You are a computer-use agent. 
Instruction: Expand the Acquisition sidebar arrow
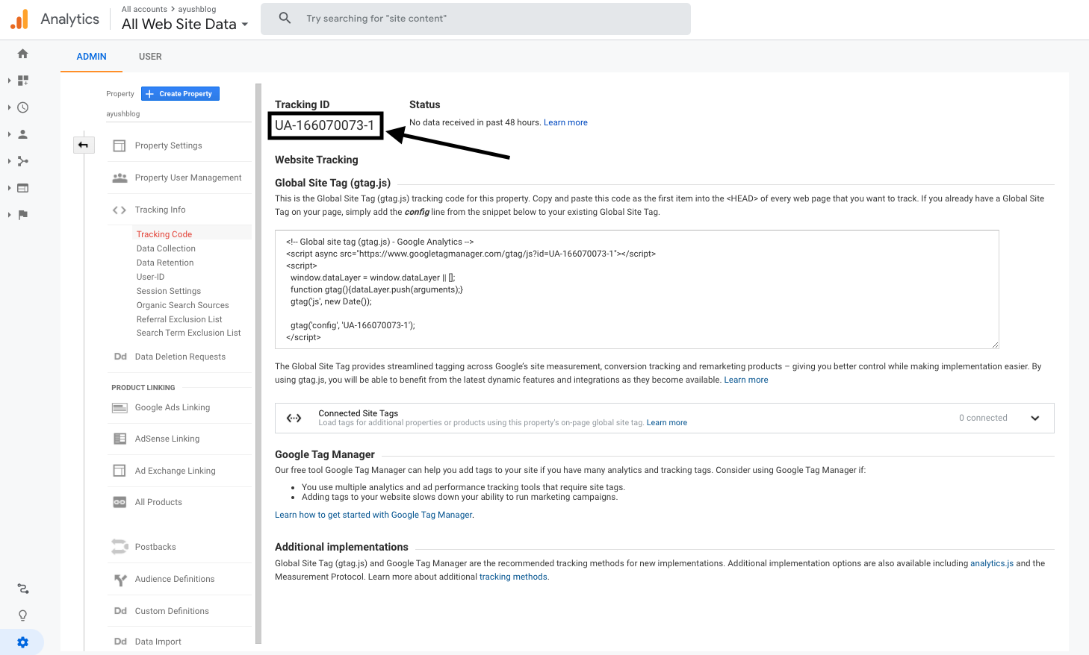pyautogui.click(x=9, y=161)
